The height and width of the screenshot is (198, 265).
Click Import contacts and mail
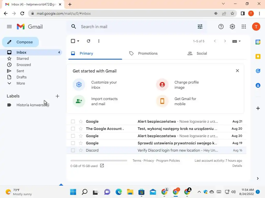(x=105, y=101)
